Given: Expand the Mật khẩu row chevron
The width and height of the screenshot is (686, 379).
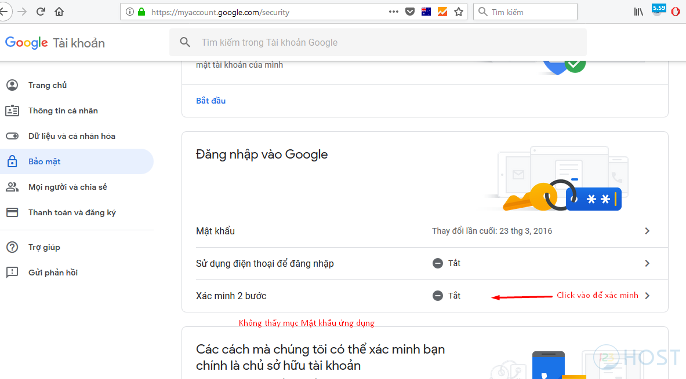Looking at the screenshot, I should pyautogui.click(x=647, y=231).
